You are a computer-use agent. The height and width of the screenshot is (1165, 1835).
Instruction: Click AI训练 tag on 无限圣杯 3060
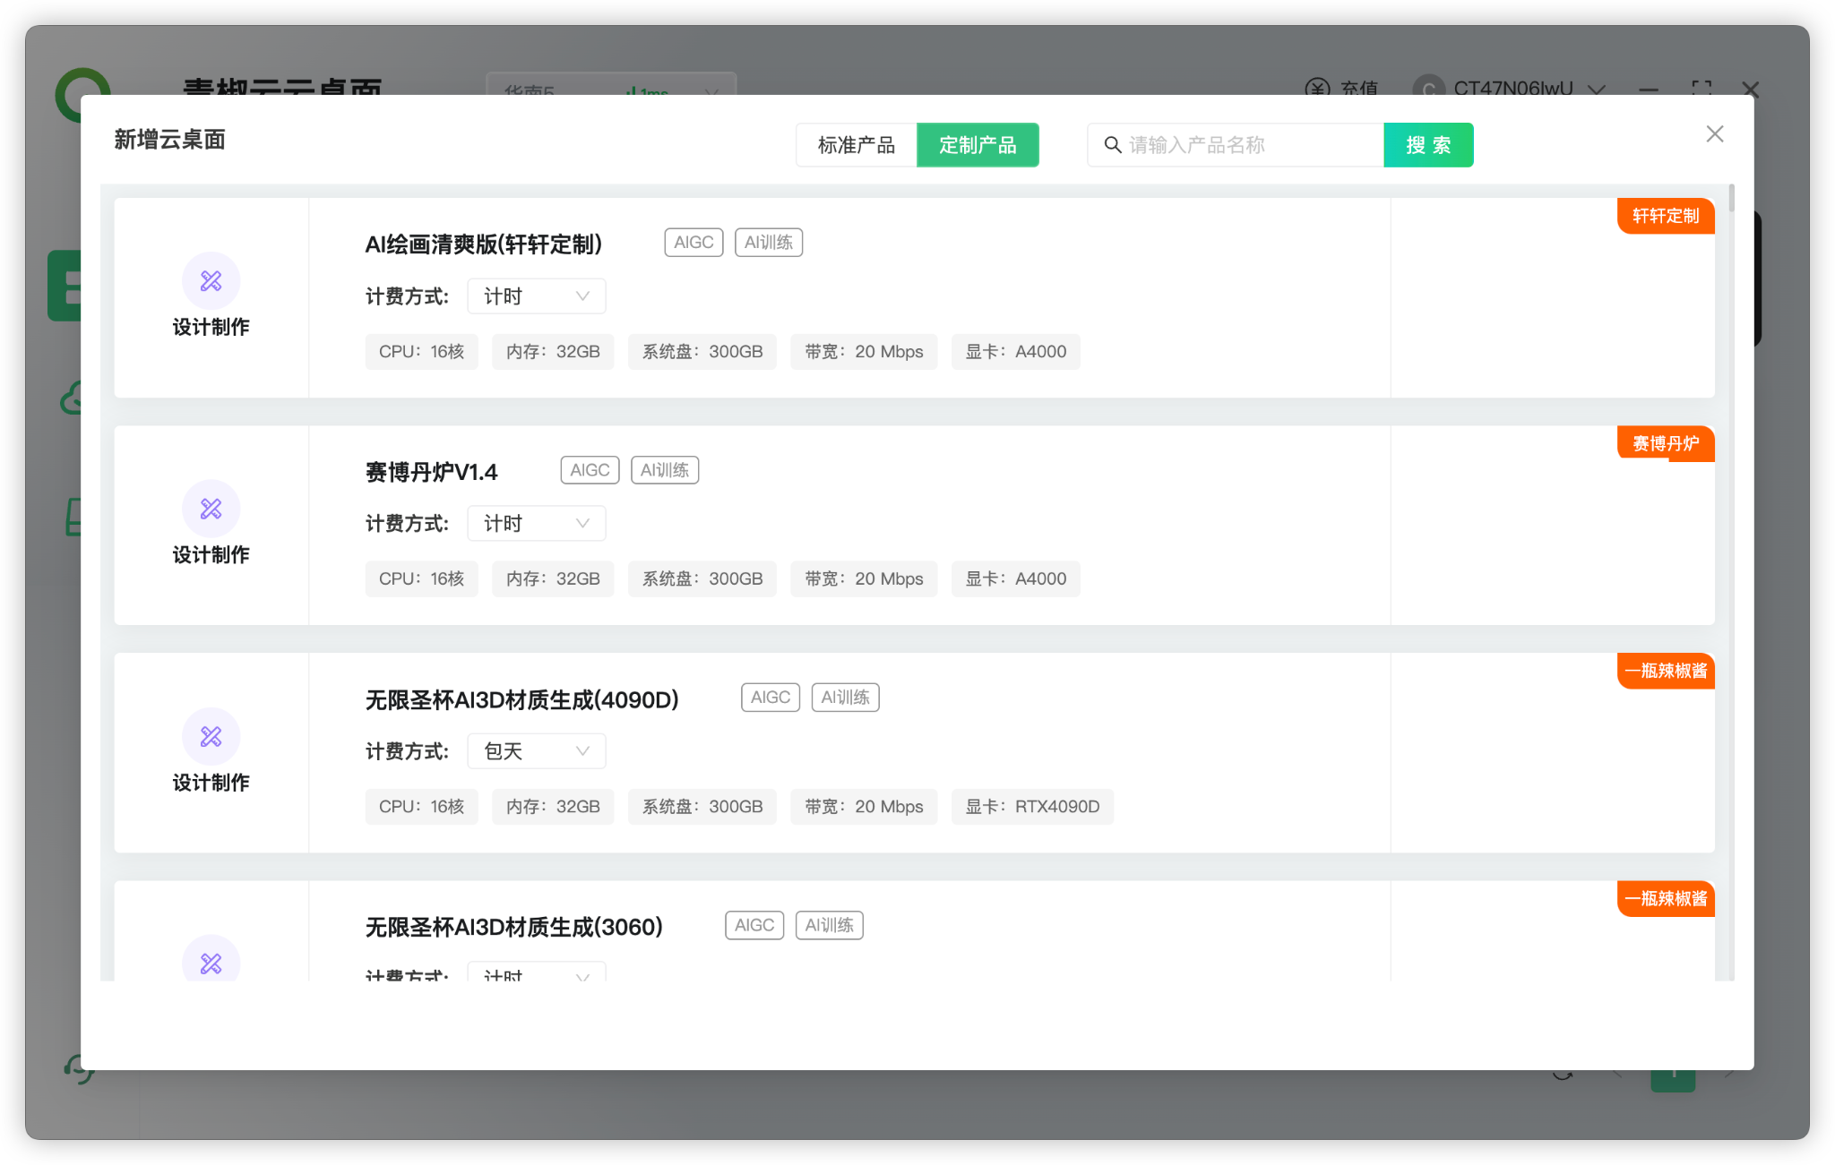tap(830, 925)
